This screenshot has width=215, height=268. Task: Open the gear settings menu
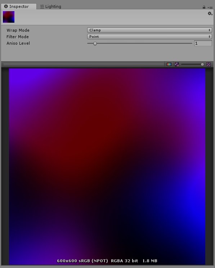tap(210, 13)
